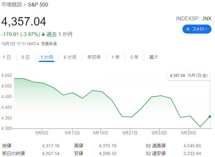Switch chart to 1 年 range
215x157 pixels.
(116, 57)
